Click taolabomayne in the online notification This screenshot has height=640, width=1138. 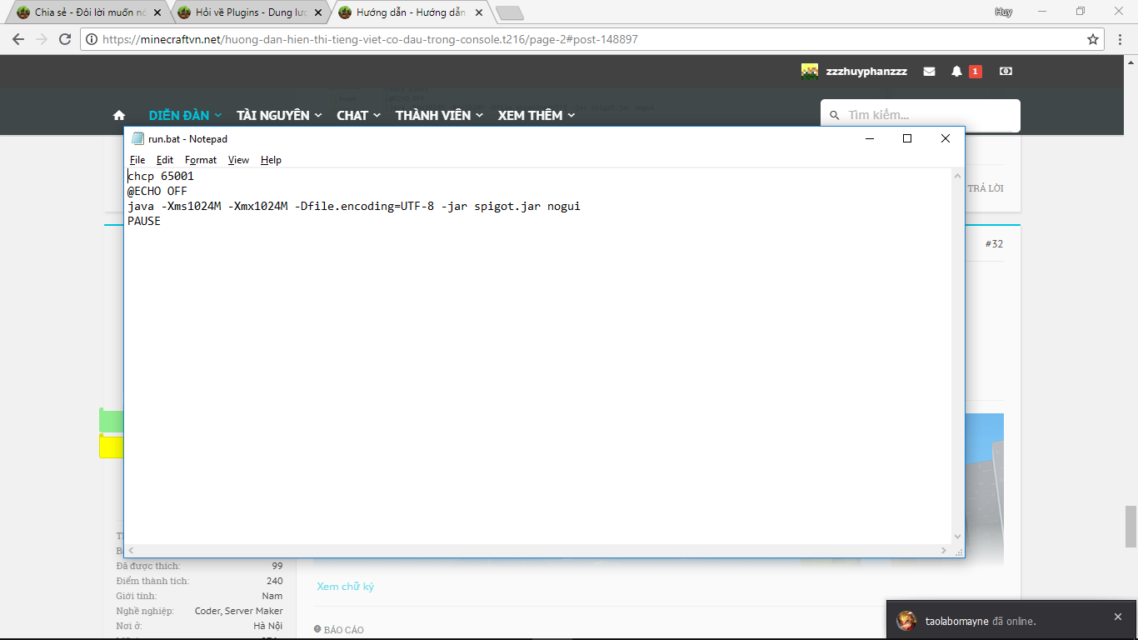(957, 621)
